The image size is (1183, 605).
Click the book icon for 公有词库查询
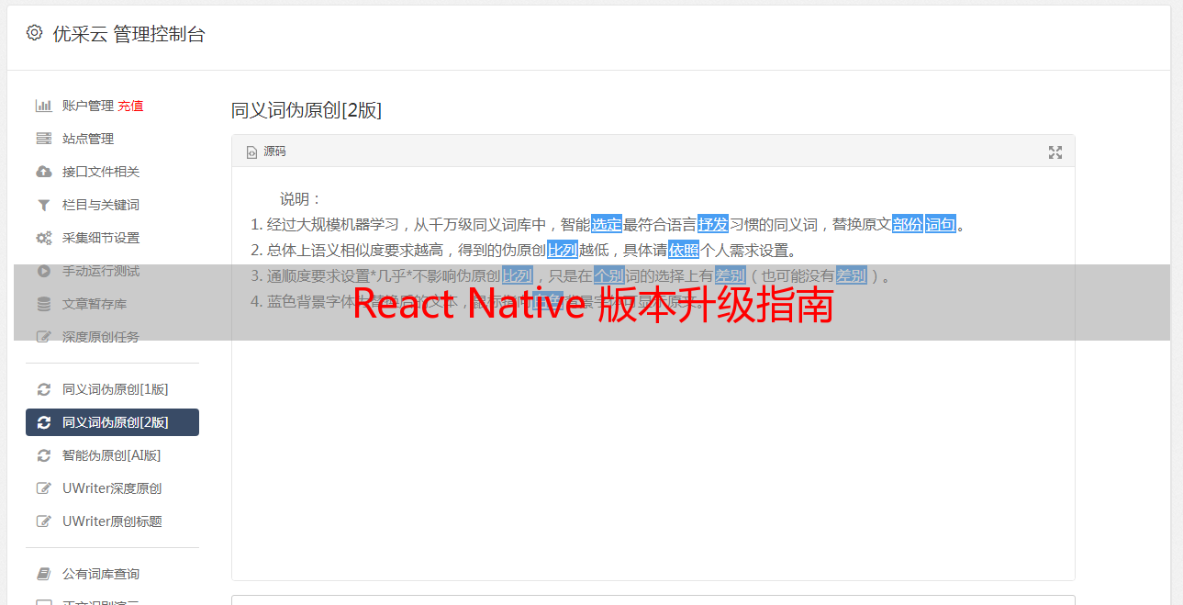43,574
